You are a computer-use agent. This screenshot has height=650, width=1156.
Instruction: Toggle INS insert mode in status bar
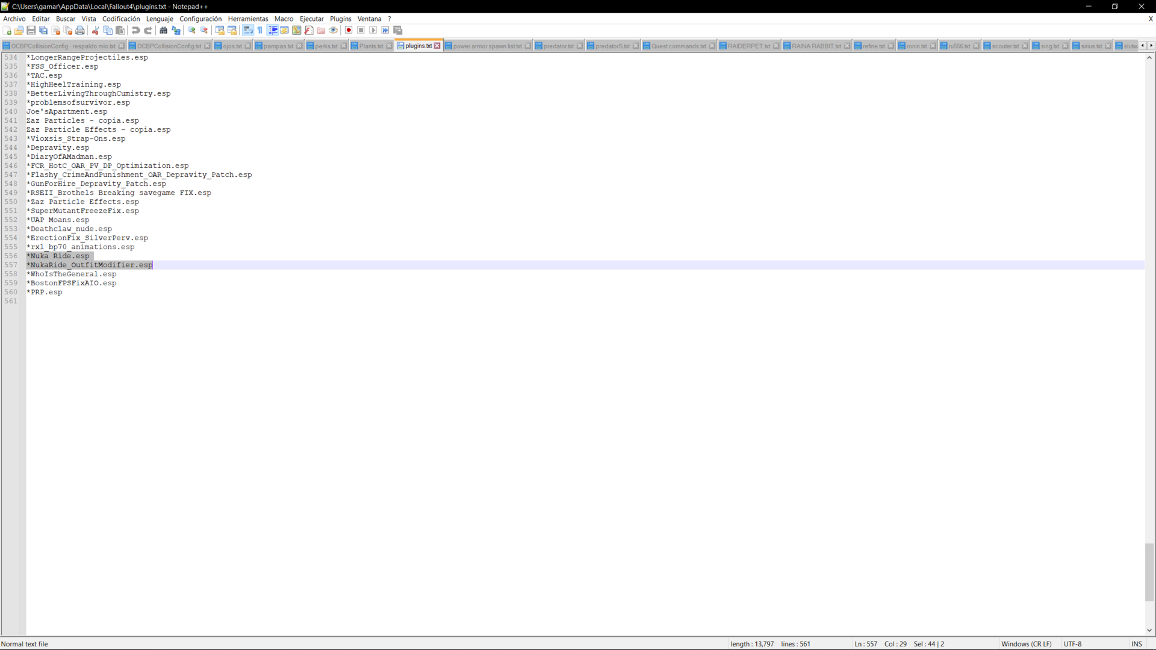(x=1137, y=644)
